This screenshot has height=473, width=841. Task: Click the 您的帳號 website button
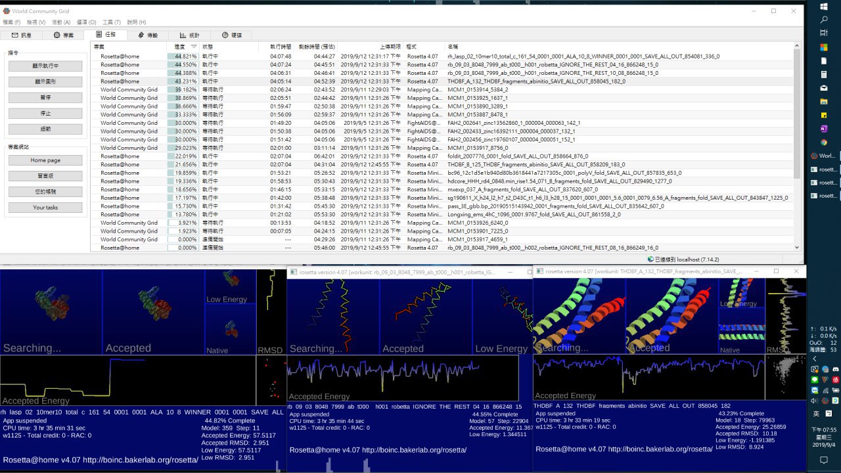coord(46,192)
